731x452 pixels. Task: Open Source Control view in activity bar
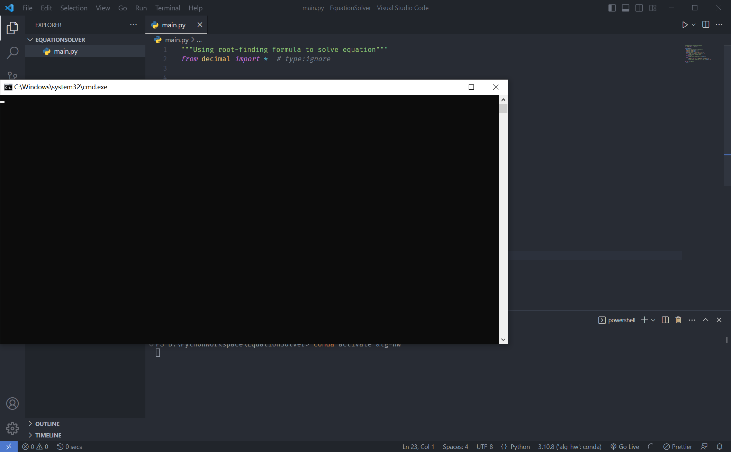(x=12, y=75)
